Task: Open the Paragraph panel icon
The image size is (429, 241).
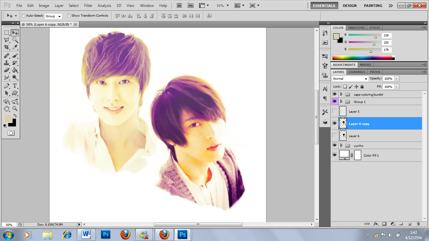Action: 325,99
